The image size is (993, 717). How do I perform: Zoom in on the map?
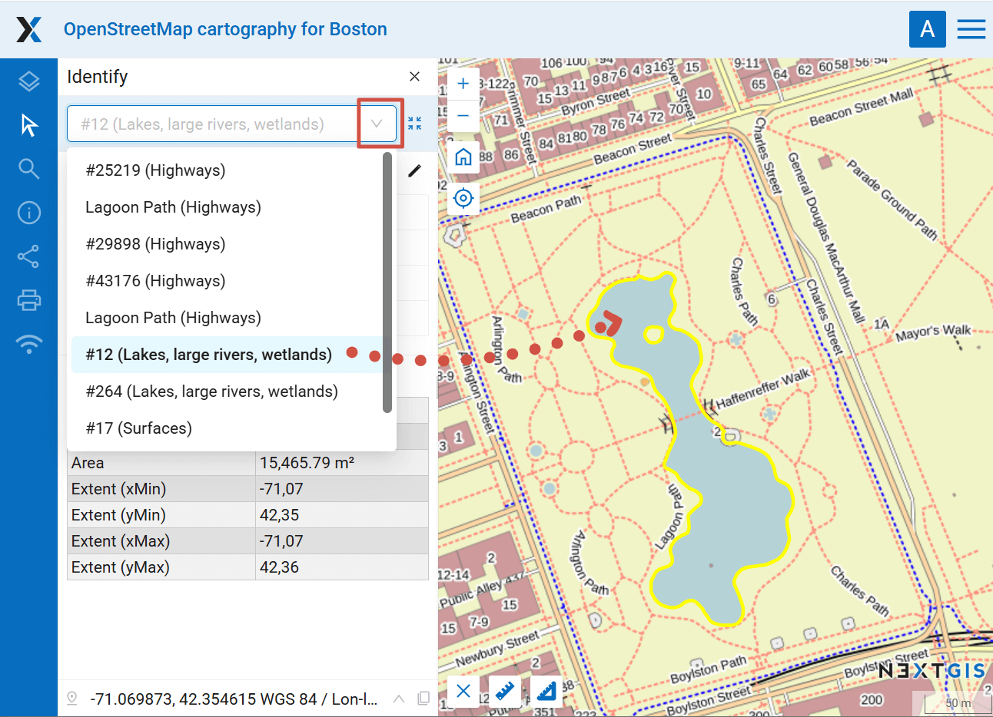463,84
